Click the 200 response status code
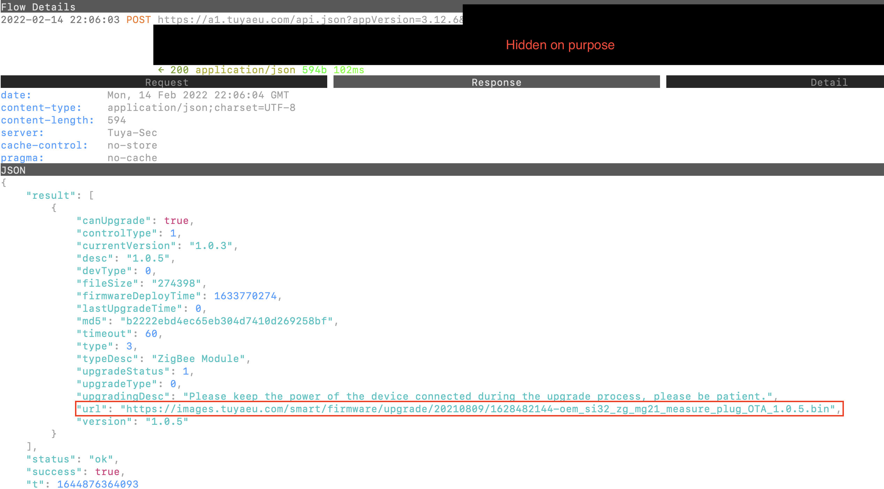884x489 pixels. point(179,70)
